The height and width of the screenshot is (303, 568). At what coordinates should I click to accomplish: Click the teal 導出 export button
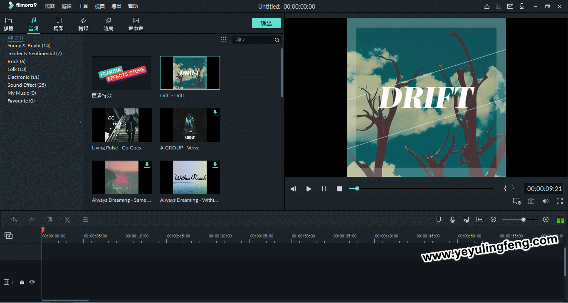pyautogui.click(x=267, y=24)
